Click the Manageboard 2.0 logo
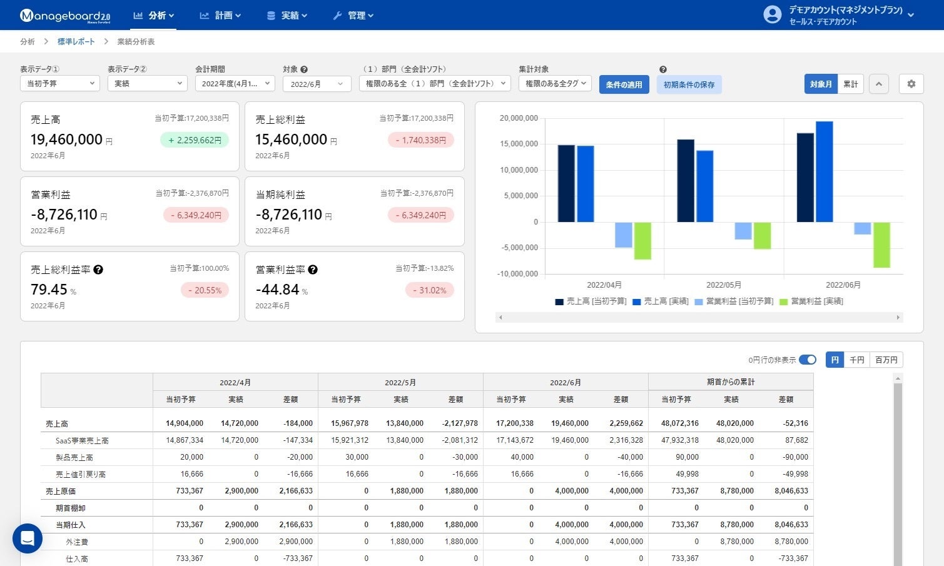944x566 pixels. 65,16
